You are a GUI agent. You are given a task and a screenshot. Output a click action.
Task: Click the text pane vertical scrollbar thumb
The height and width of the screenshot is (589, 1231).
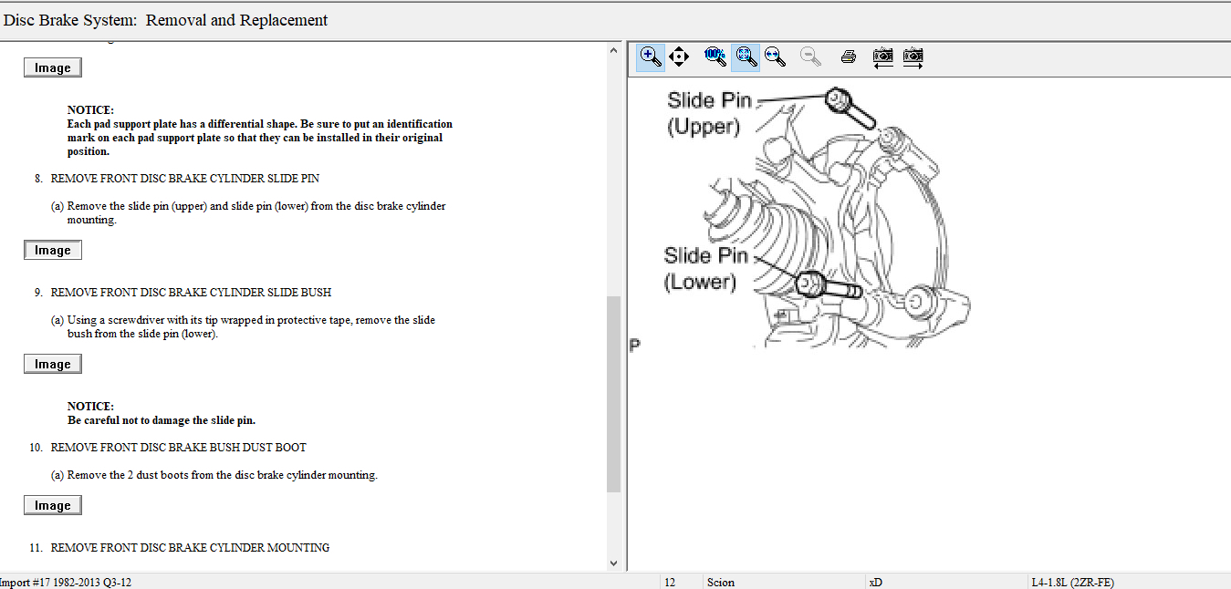coord(613,392)
